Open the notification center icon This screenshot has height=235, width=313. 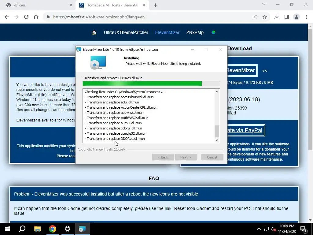[x=304, y=229]
